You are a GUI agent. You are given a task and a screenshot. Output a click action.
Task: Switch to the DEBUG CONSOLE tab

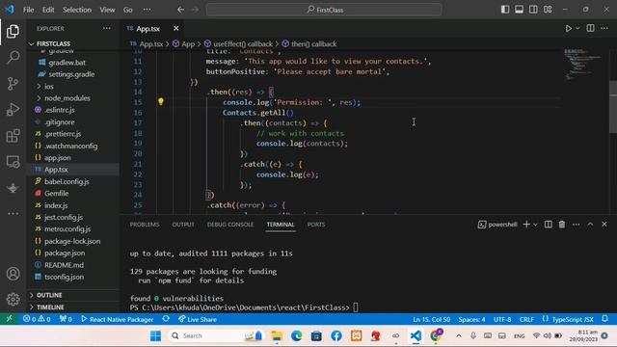pyautogui.click(x=230, y=225)
